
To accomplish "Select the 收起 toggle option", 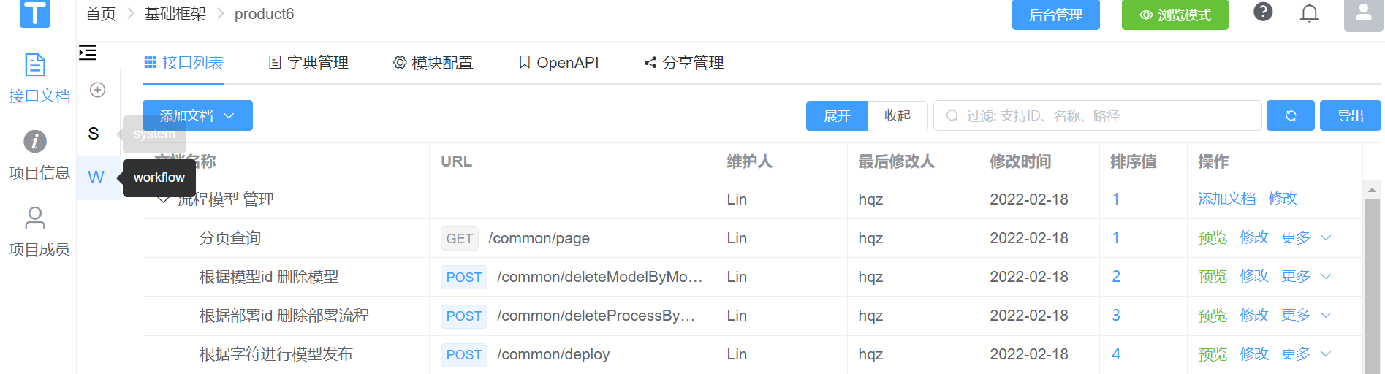I will pyautogui.click(x=897, y=116).
